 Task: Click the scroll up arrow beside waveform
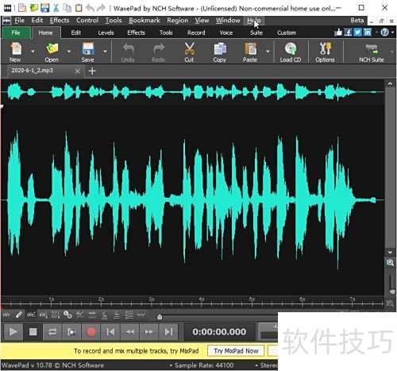tap(390, 84)
